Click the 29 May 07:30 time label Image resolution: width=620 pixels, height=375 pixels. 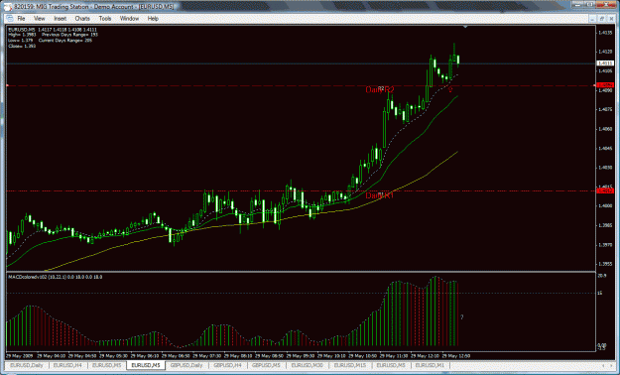click(207, 355)
